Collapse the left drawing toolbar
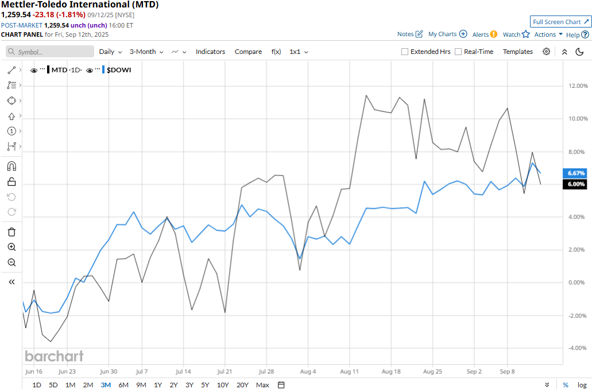The width and height of the screenshot is (592, 389). point(11,282)
